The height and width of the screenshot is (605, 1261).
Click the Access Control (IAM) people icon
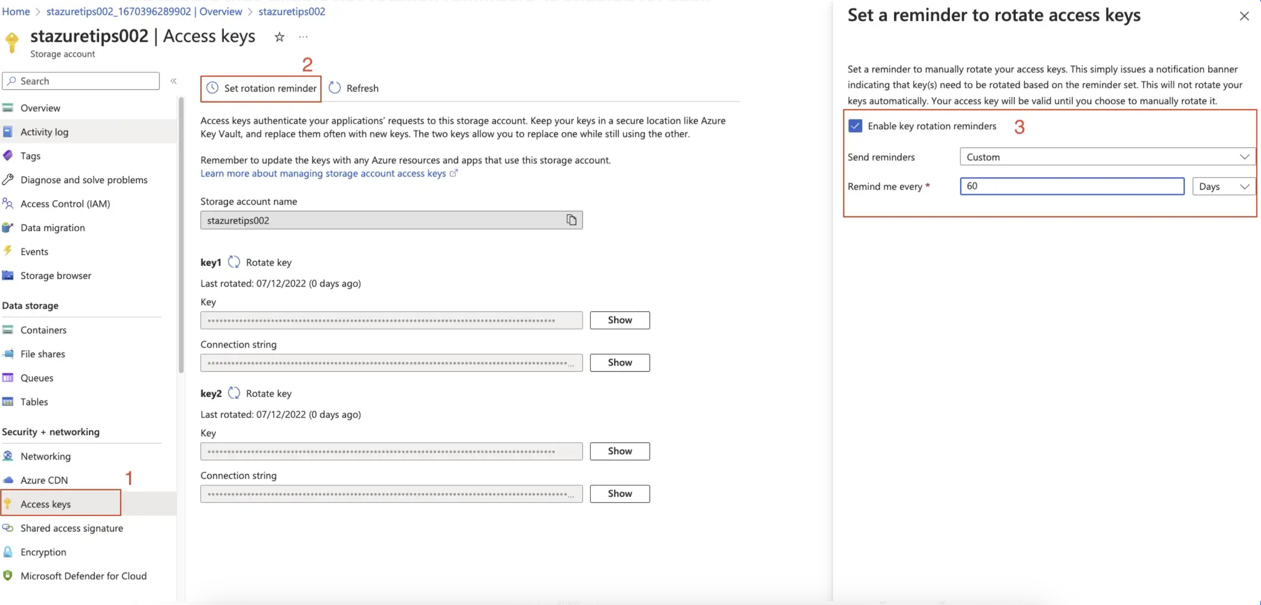tap(8, 204)
